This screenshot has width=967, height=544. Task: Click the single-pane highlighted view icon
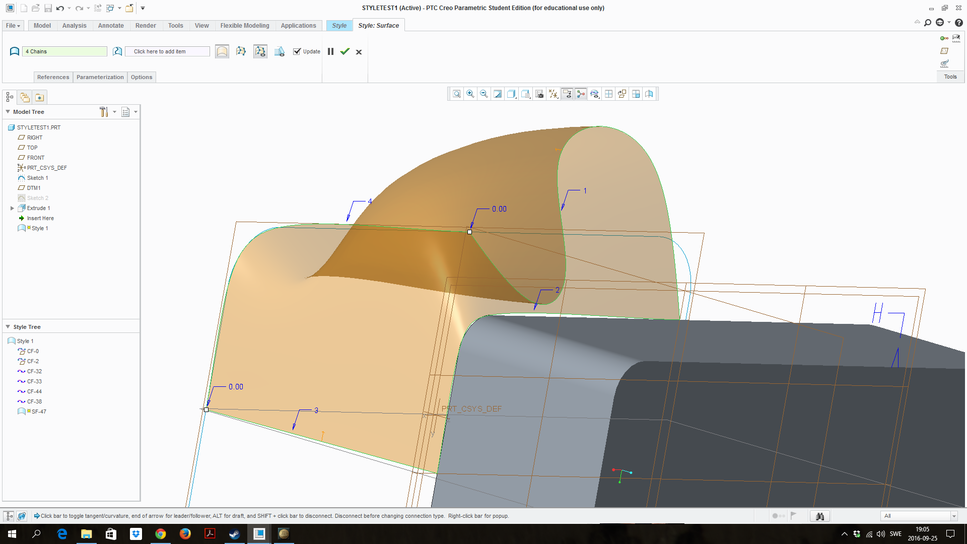click(636, 94)
